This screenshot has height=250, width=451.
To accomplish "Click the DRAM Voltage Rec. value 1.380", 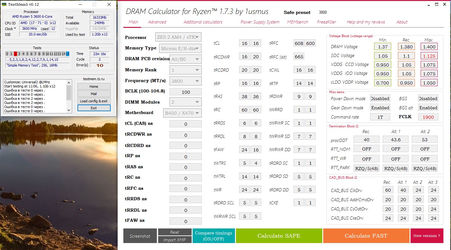I will (406, 47).
